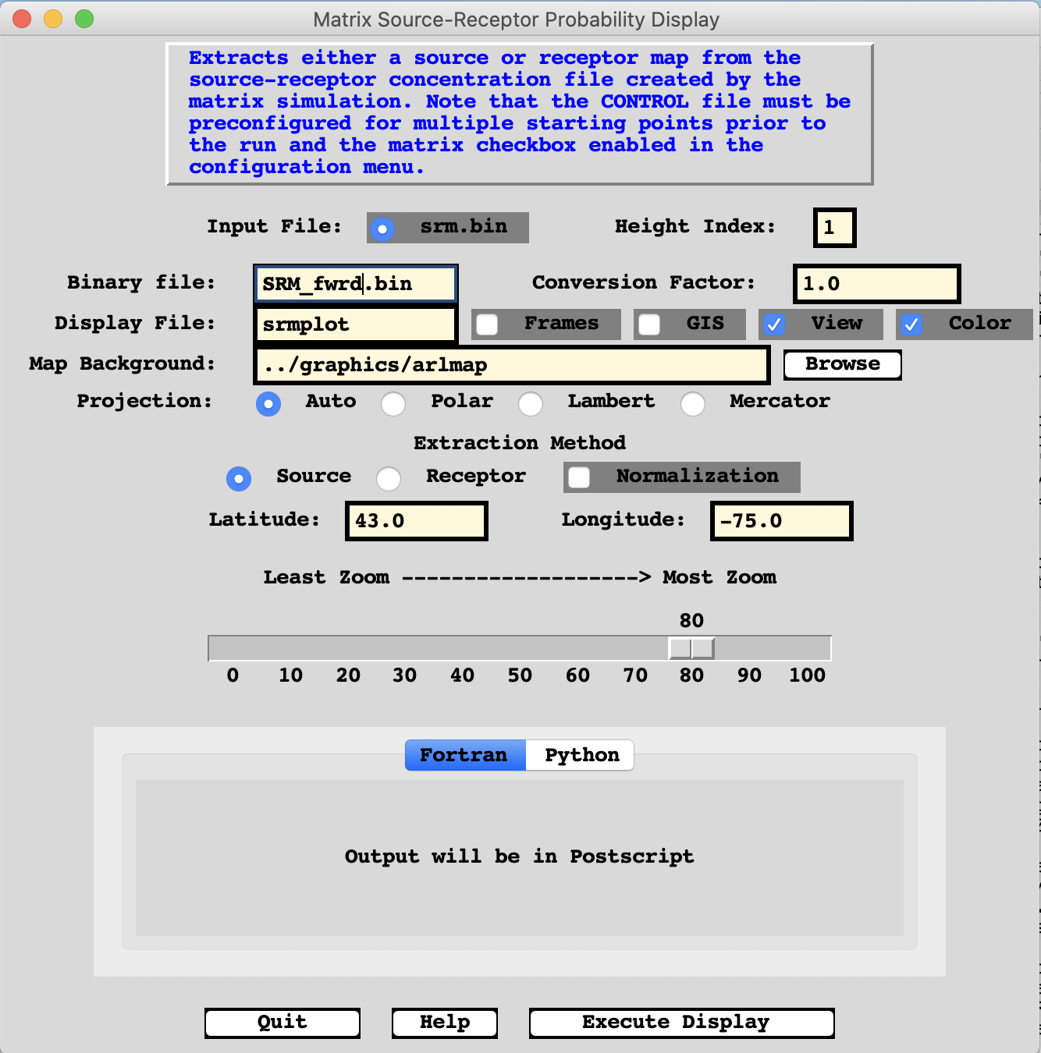
Task: Choose Polar projection
Action: [x=393, y=403]
